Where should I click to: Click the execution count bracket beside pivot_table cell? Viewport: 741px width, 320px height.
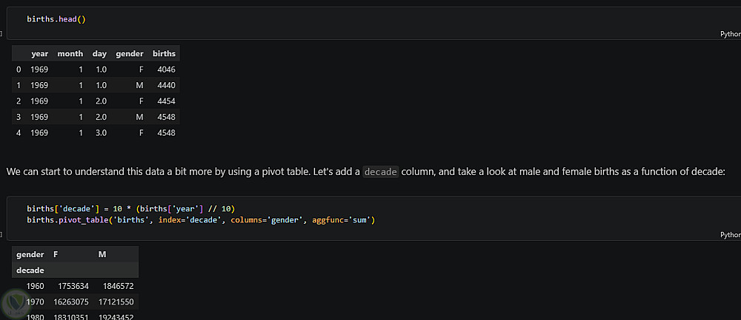click(3, 233)
